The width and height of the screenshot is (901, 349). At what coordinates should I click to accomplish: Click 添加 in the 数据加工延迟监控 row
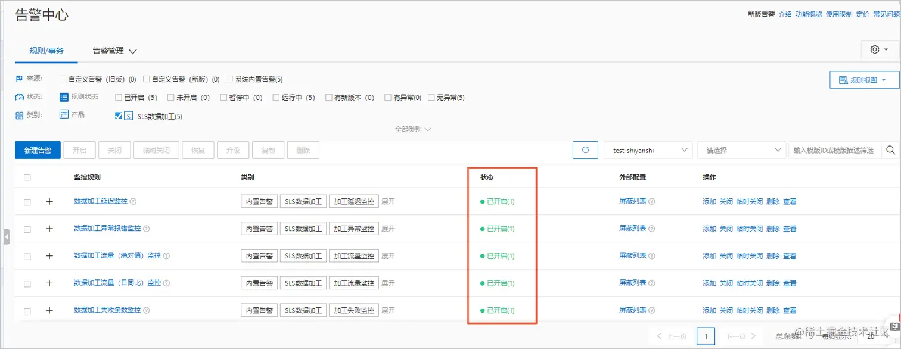(709, 201)
